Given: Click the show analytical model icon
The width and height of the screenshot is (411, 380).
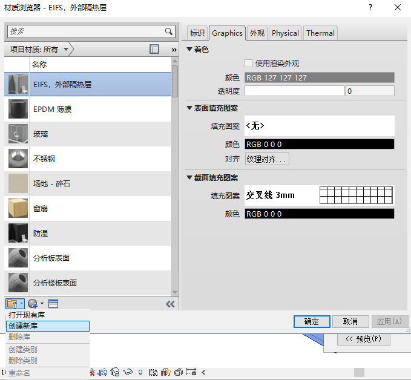Looking at the screenshot, I should click(x=166, y=372).
